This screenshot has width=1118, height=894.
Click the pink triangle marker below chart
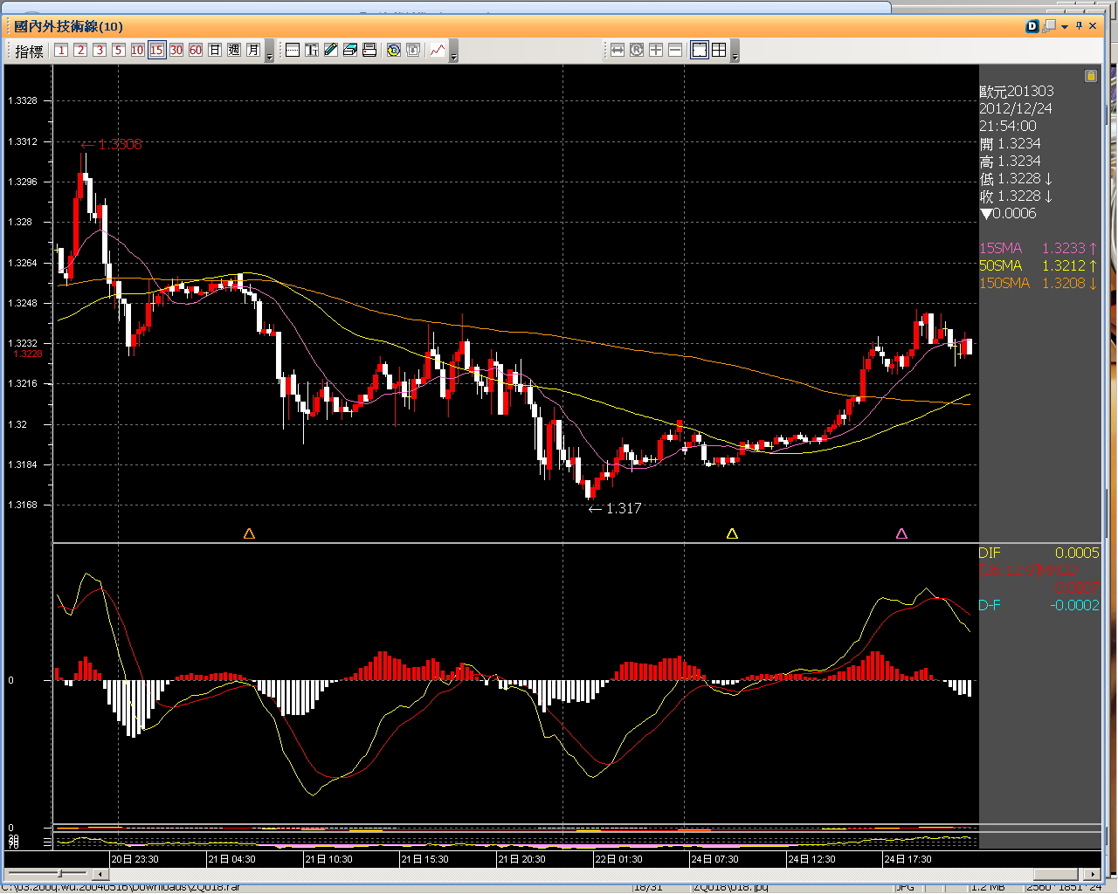coord(901,533)
